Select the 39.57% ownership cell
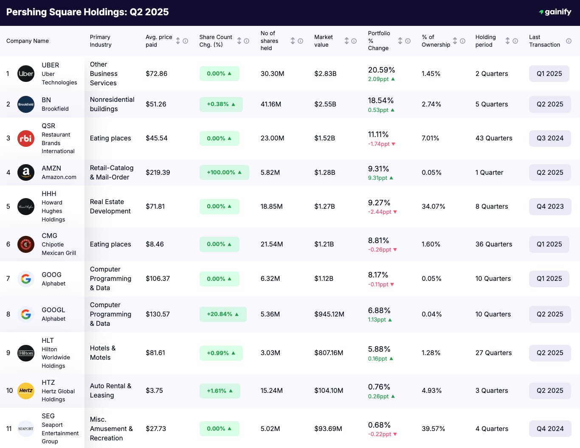The width and height of the screenshot is (580, 448). tap(434, 429)
